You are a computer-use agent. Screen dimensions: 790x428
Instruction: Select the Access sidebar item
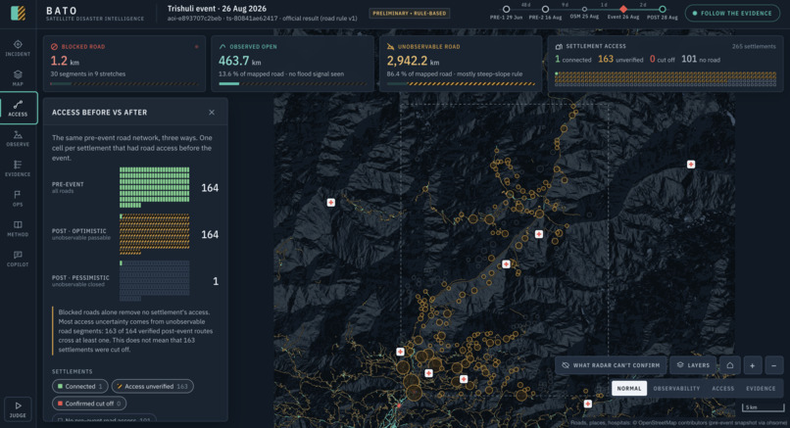click(x=19, y=108)
